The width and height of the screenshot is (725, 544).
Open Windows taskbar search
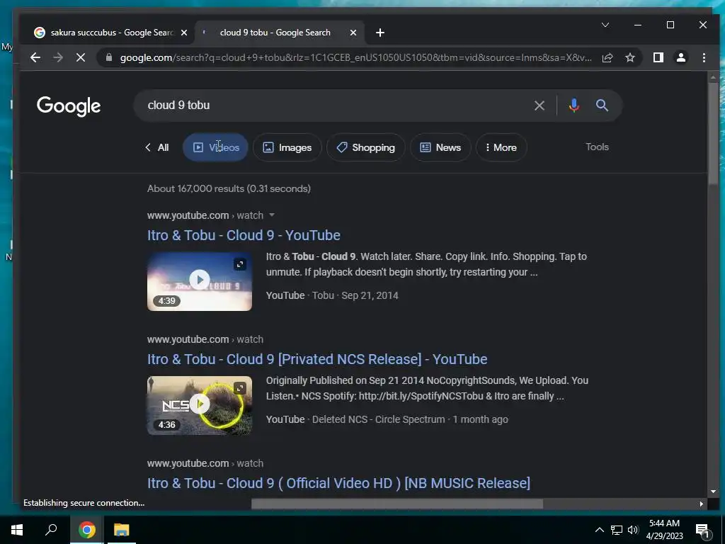pyautogui.click(x=51, y=530)
